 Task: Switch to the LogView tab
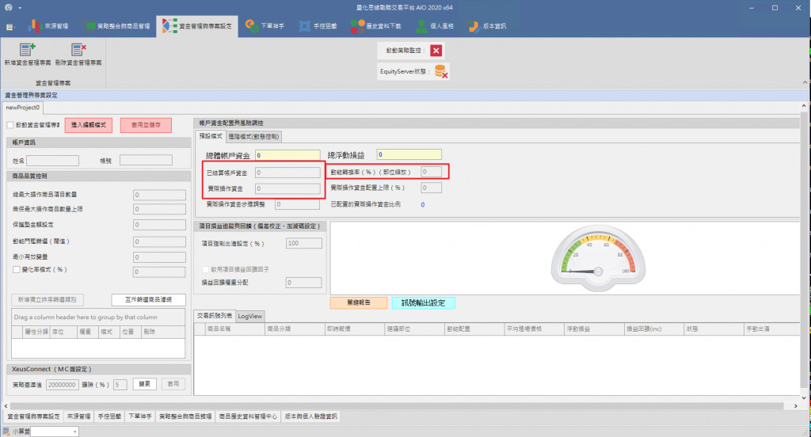(250, 315)
